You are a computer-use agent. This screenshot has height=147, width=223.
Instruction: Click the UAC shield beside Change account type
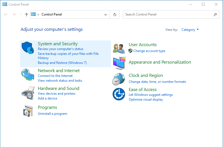click(x=130, y=51)
